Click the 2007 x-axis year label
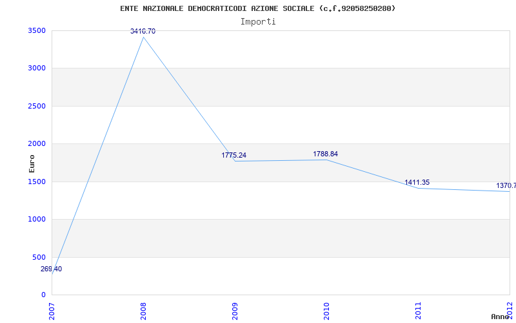 [52, 311]
